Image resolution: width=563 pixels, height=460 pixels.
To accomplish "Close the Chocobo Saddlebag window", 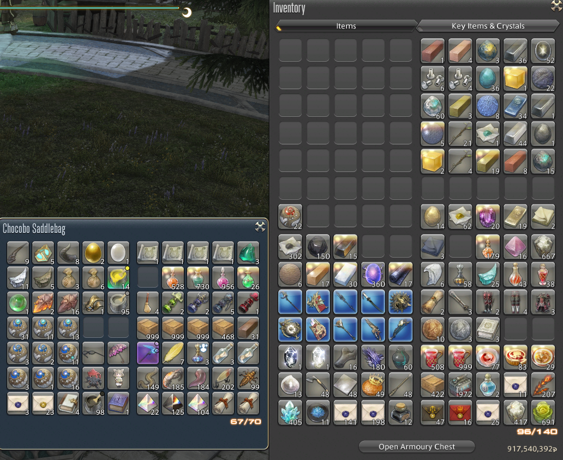I will point(260,226).
